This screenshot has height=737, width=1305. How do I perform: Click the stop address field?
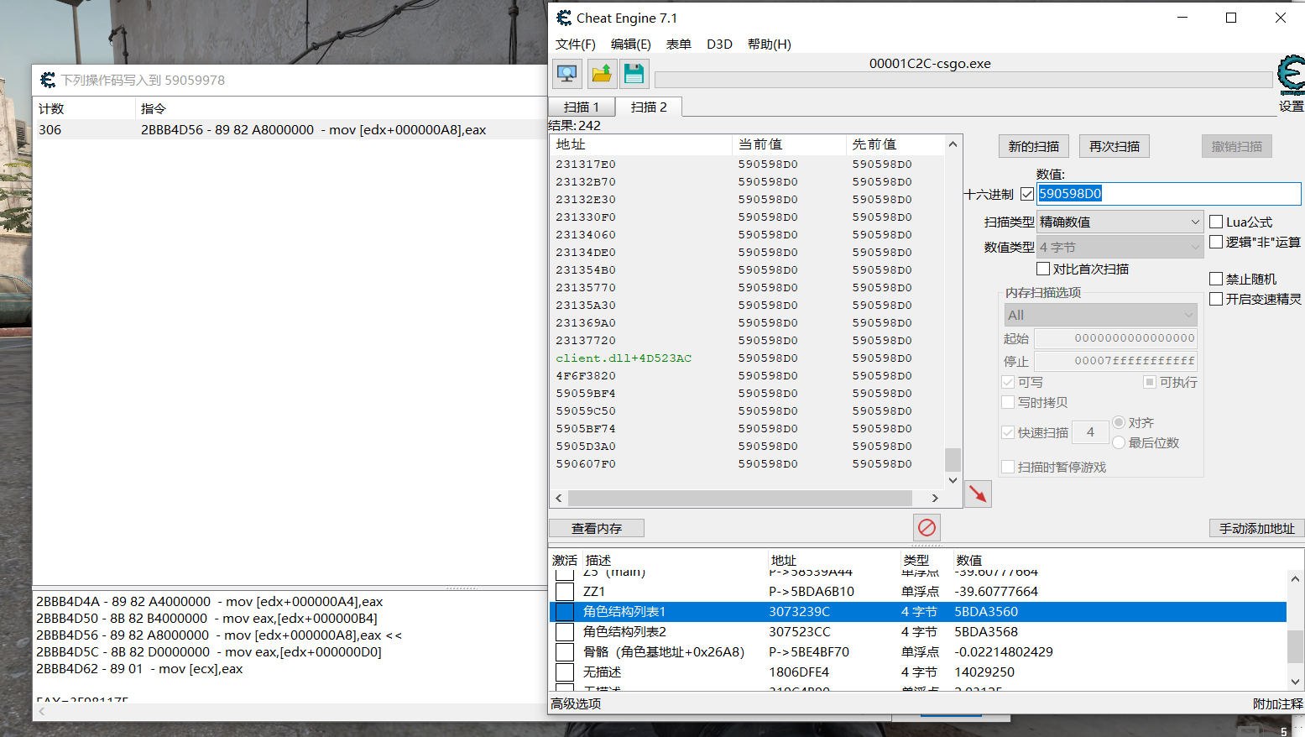(1115, 361)
